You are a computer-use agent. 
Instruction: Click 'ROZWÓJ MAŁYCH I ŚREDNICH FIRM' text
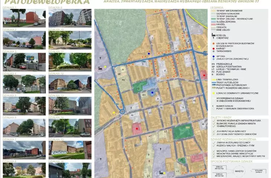[236, 145]
